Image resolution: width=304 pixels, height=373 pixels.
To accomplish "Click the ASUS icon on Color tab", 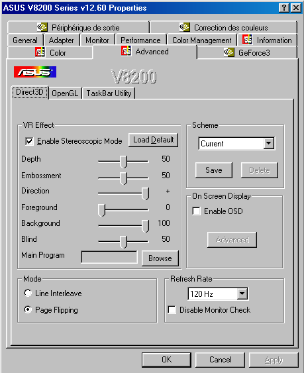I will (40, 52).
